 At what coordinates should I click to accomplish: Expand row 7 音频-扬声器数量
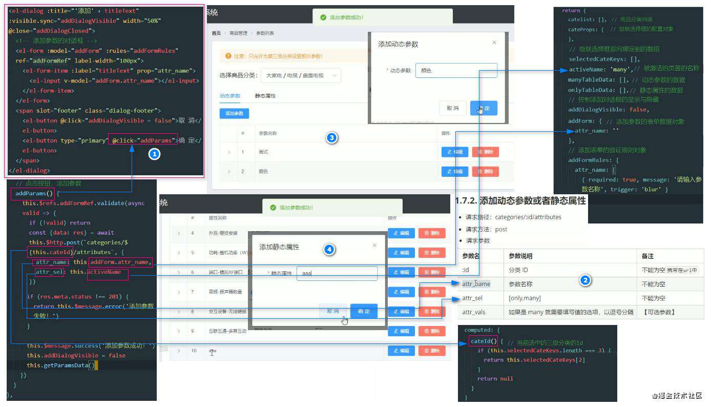pos(178,292)
